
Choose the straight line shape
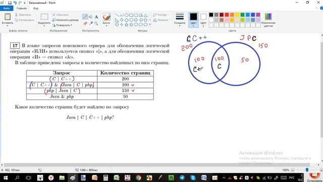point(117,15)
